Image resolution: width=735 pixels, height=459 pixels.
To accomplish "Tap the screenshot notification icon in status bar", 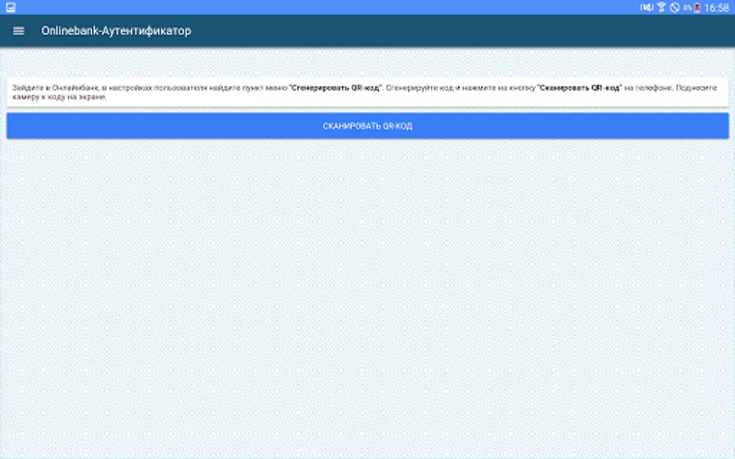I will pos(11,7).
